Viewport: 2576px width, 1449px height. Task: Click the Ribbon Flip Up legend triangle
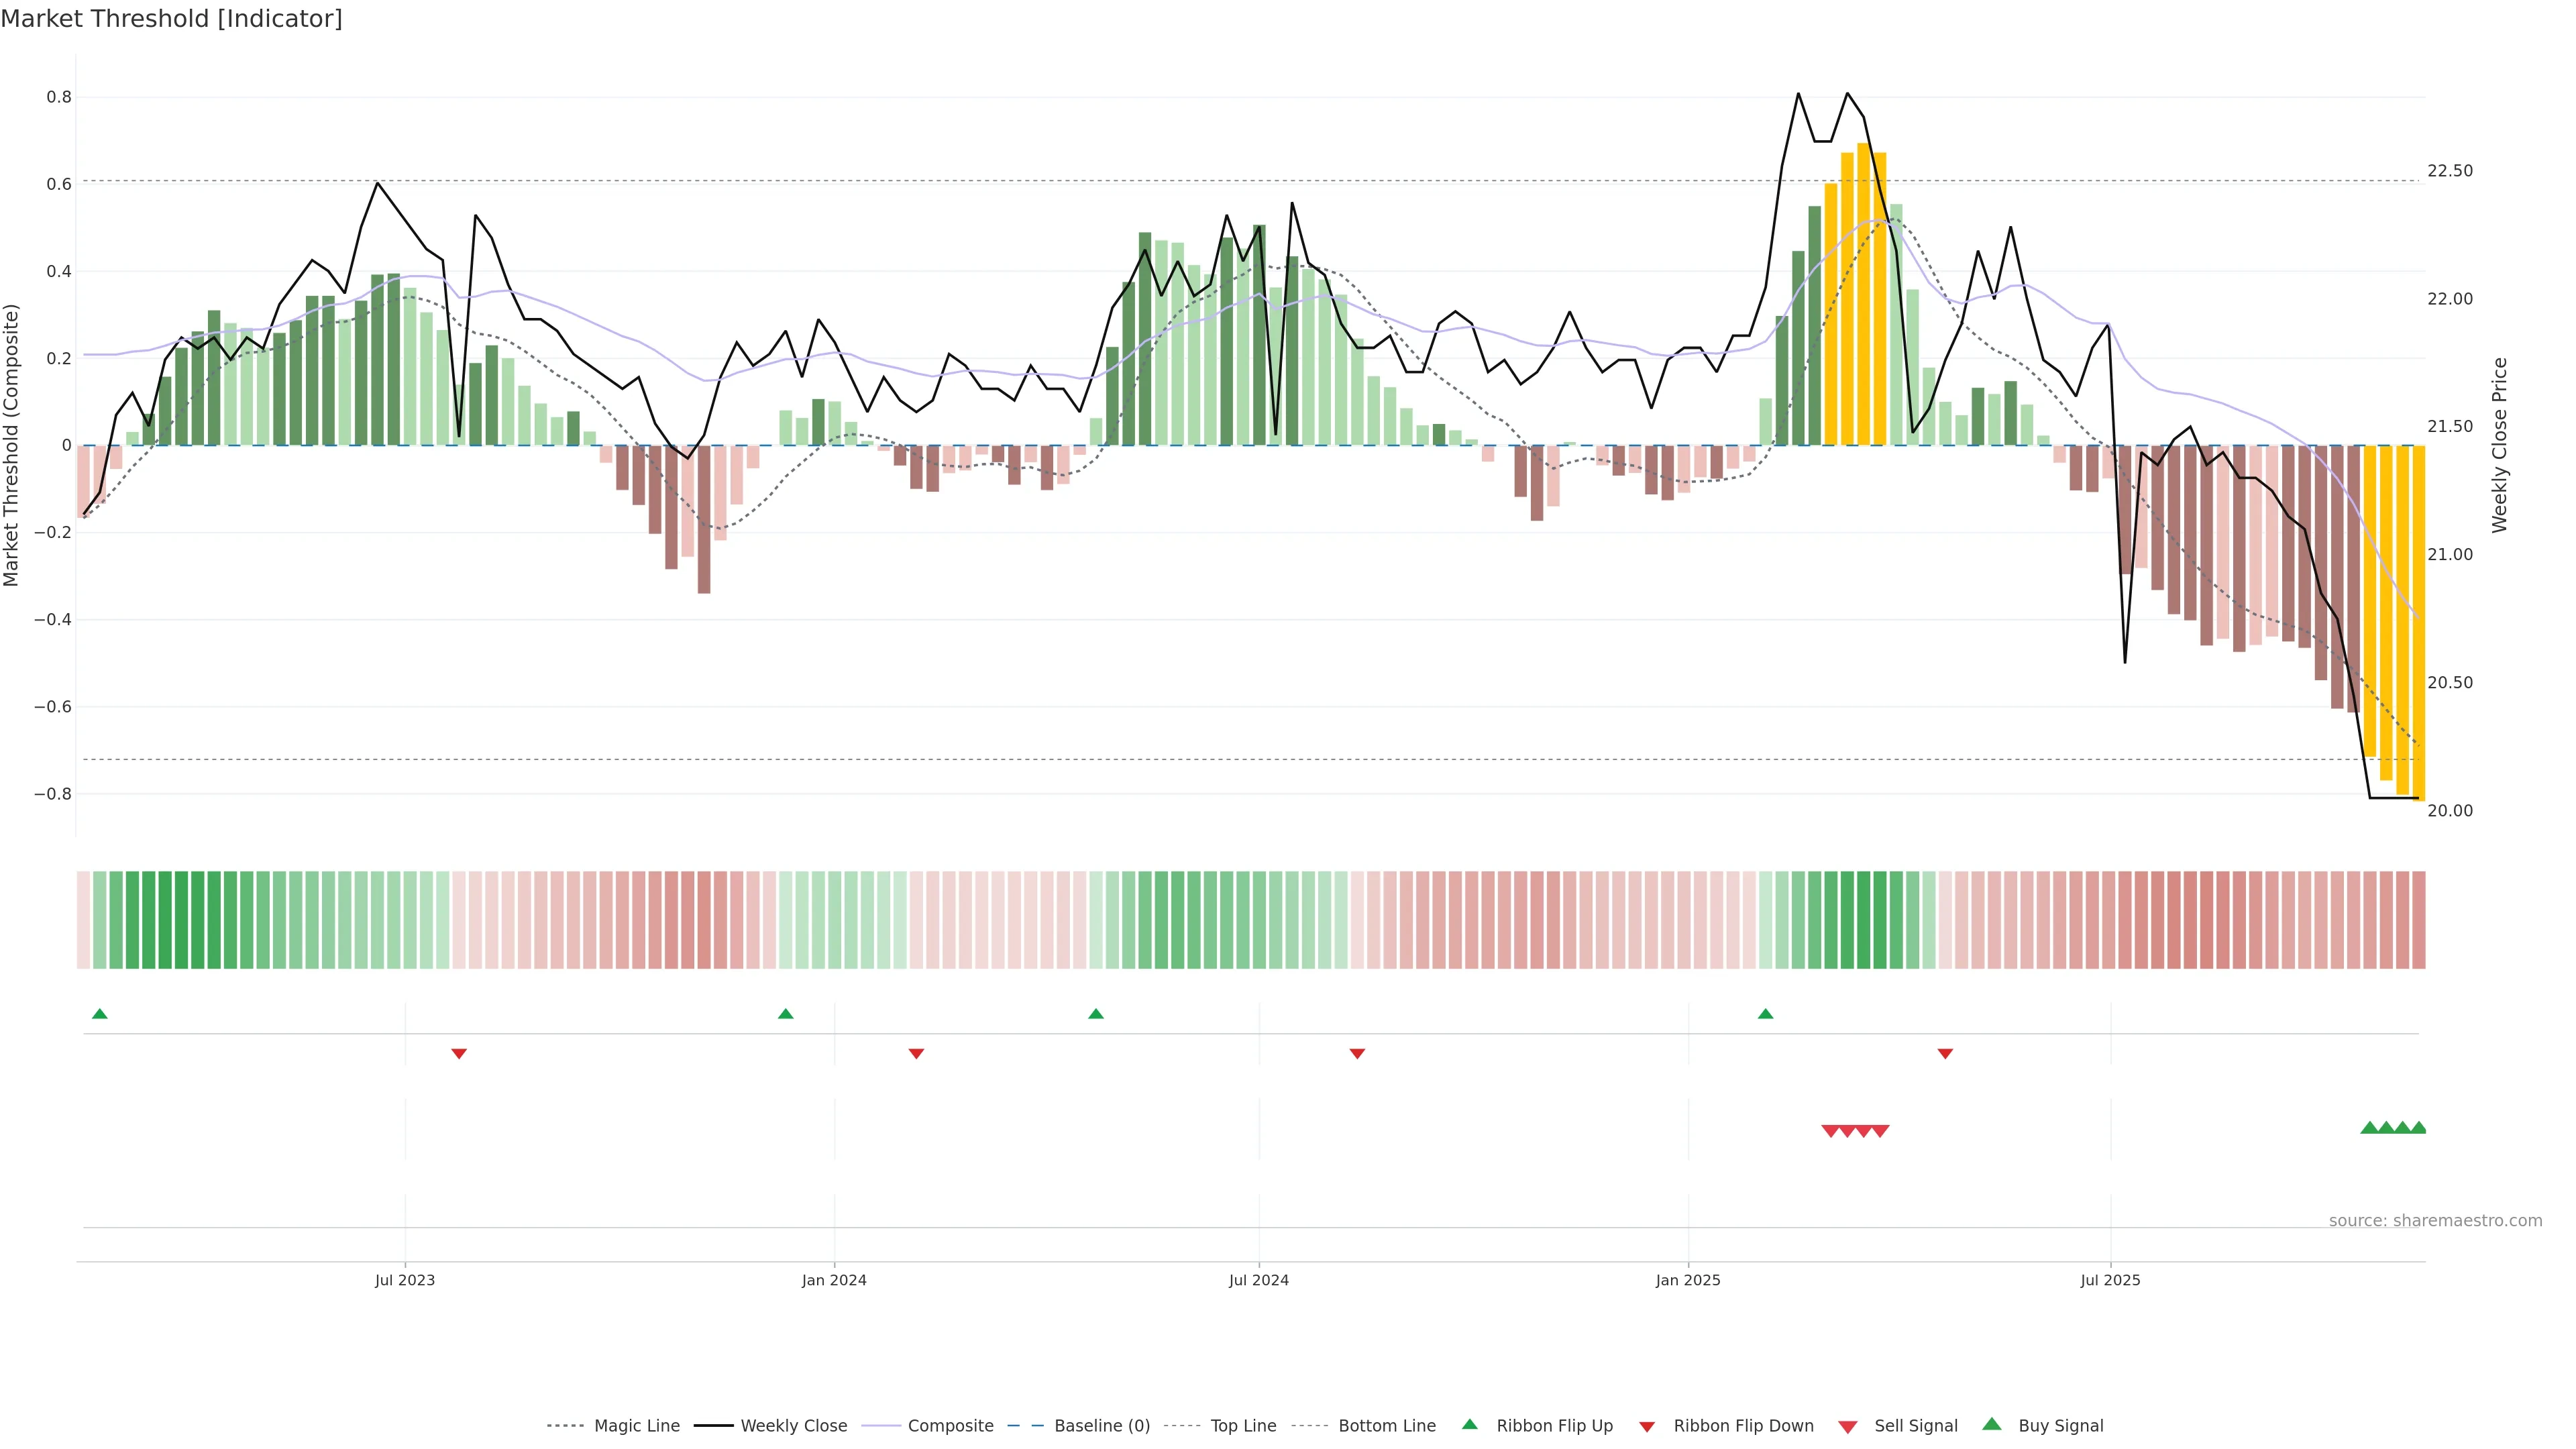click(x=1469, y=1424)
